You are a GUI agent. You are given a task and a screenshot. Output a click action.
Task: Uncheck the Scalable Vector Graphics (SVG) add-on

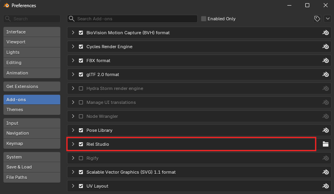81,172
